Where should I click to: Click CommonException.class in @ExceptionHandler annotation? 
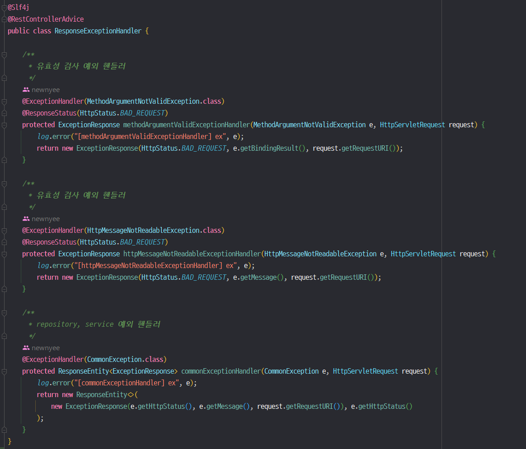(125, 359)
